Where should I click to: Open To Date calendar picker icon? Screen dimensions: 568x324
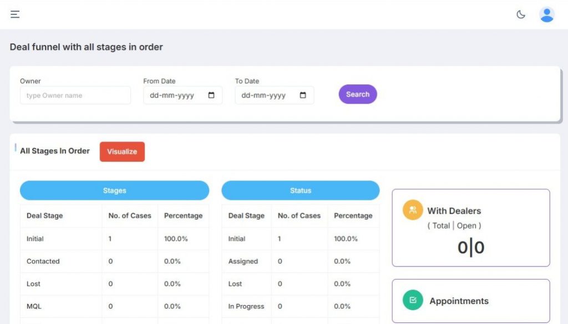pyautogui.click(x=303, y=95)
